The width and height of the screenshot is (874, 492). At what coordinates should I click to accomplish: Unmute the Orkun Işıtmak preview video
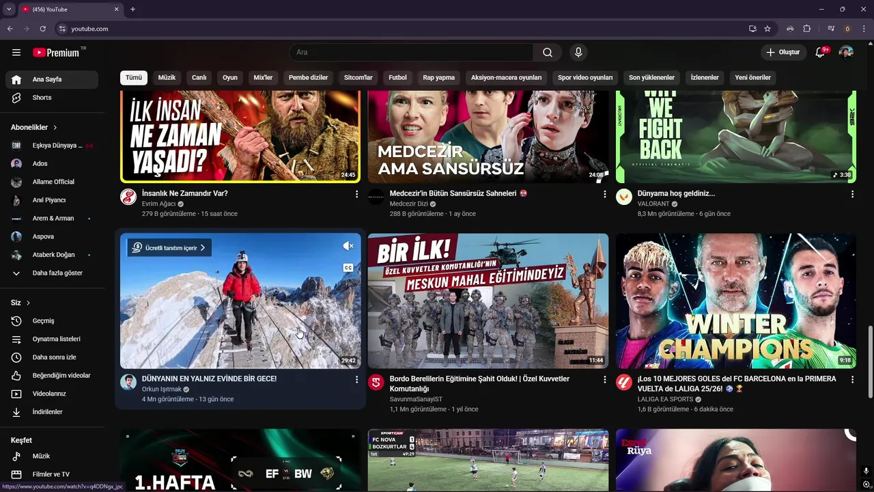pos(348,246)
